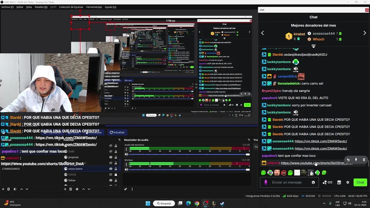Show next top donors with right arrow
This screenshot has height=208, width=370.
coord(365,33)
